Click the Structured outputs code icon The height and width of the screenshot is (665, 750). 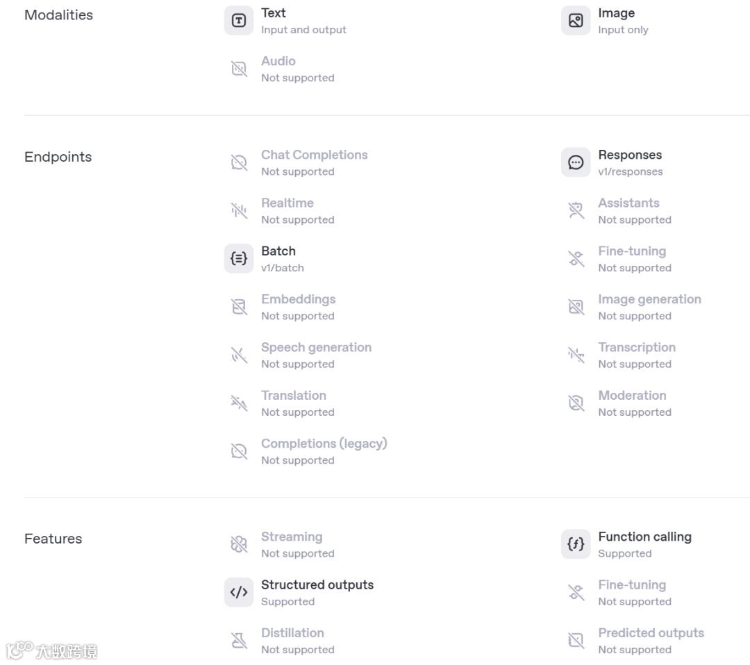pos(239,592)
